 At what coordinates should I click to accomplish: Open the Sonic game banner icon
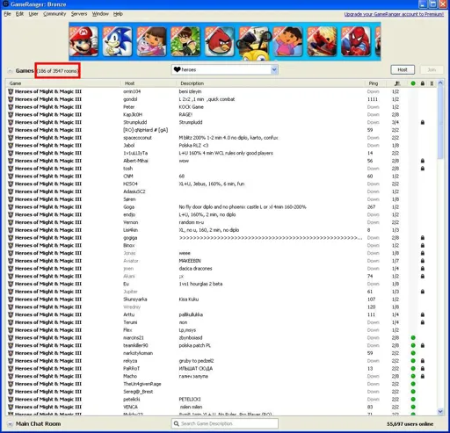(117, 41)
